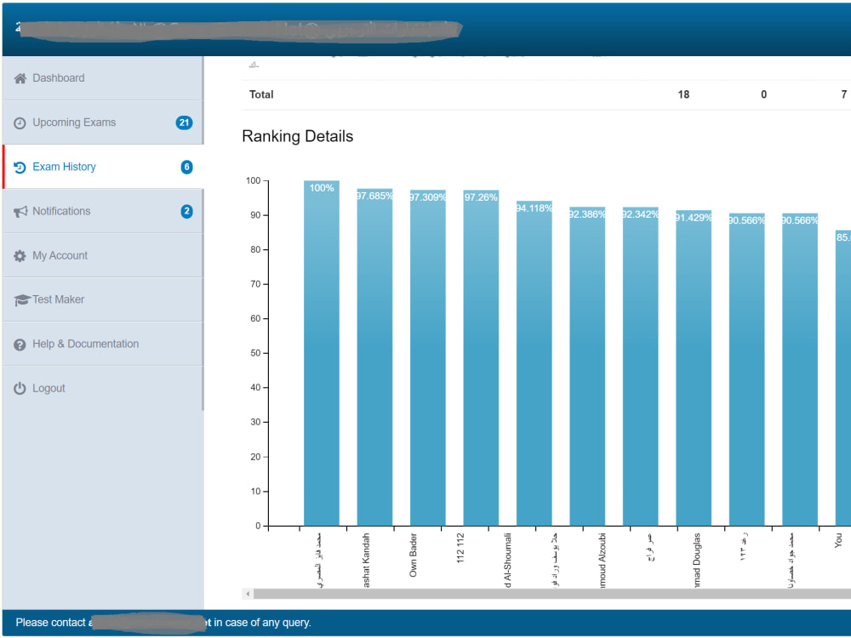Click the 97.26% bar labeled 112 112
Screen dimensions: 851x638
click(481, 358)
